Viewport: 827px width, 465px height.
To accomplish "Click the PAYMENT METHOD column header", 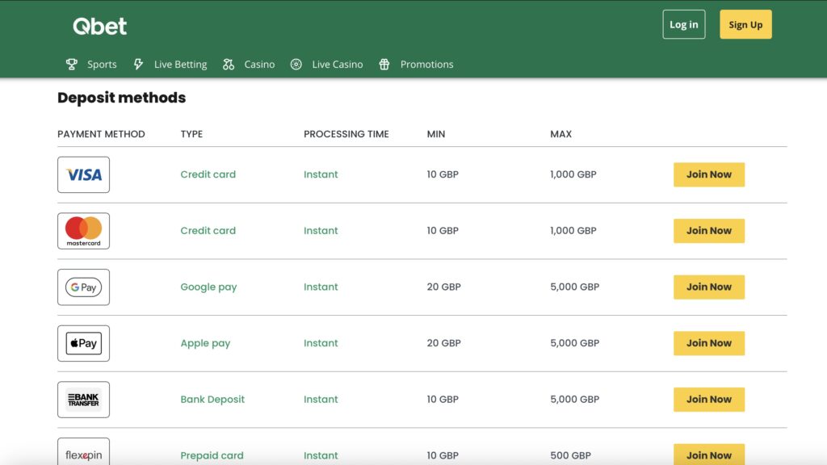I will tap(100, 134).
